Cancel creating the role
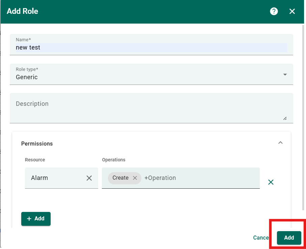The width and height of the screenshot is (306, 249). (261, 238)
